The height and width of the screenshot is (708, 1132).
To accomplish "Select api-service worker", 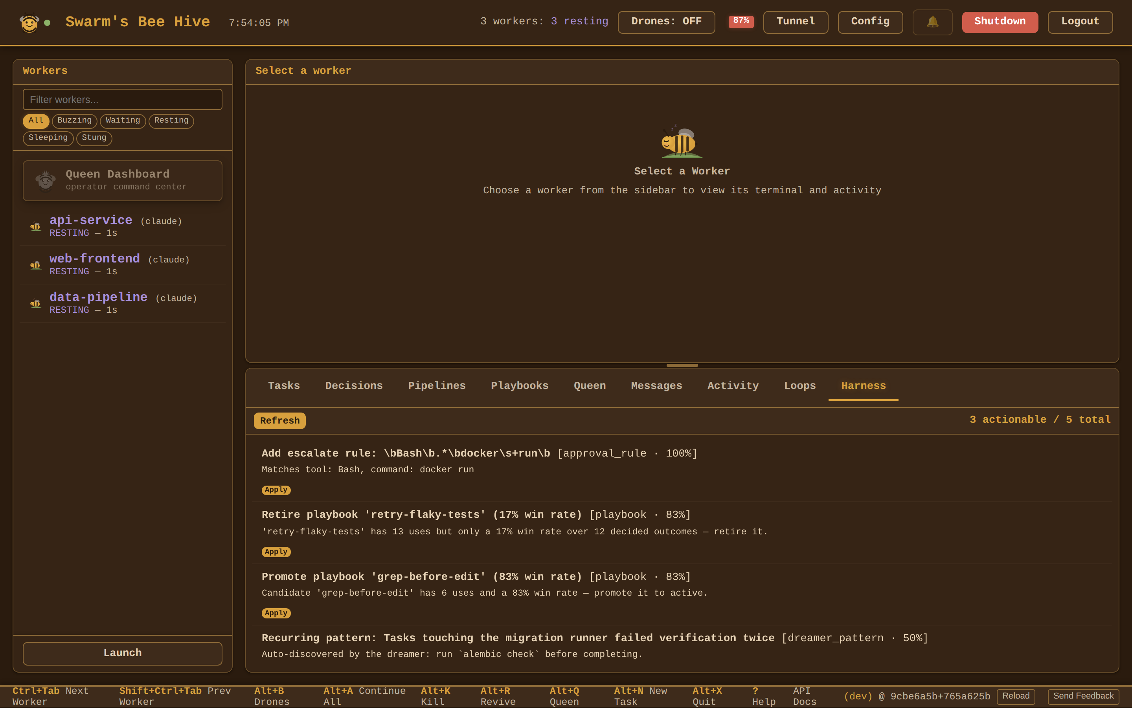I will tap(122, 226).
